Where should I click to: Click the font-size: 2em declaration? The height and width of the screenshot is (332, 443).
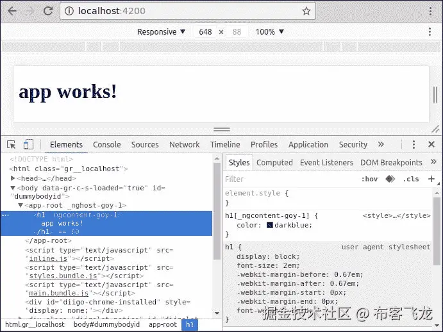tap(268, 265)
